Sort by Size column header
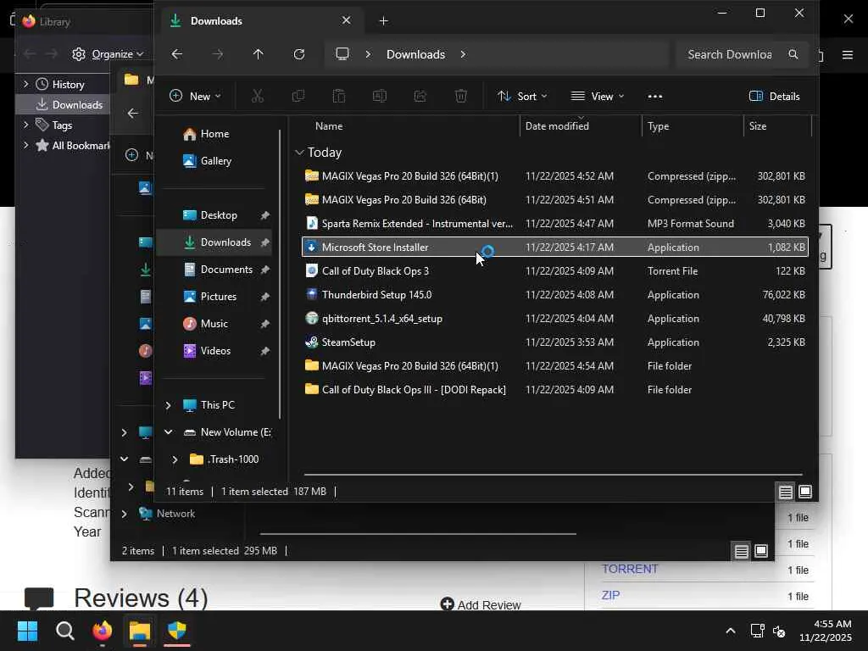Viewport: 868px width, 651px height. coord(758,126)
